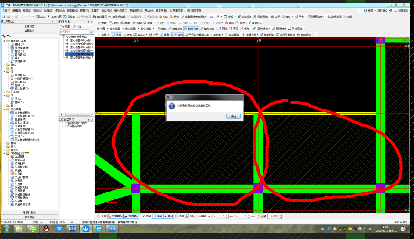Image resolution: width=414 pixels, height=239 pixels.
Task: Click the 偏移 offset tool
Action: coord(229,23)
